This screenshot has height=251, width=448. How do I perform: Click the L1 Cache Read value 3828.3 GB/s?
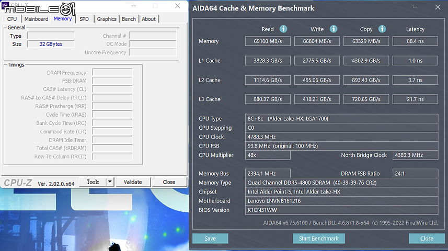(x=268, y=61)
